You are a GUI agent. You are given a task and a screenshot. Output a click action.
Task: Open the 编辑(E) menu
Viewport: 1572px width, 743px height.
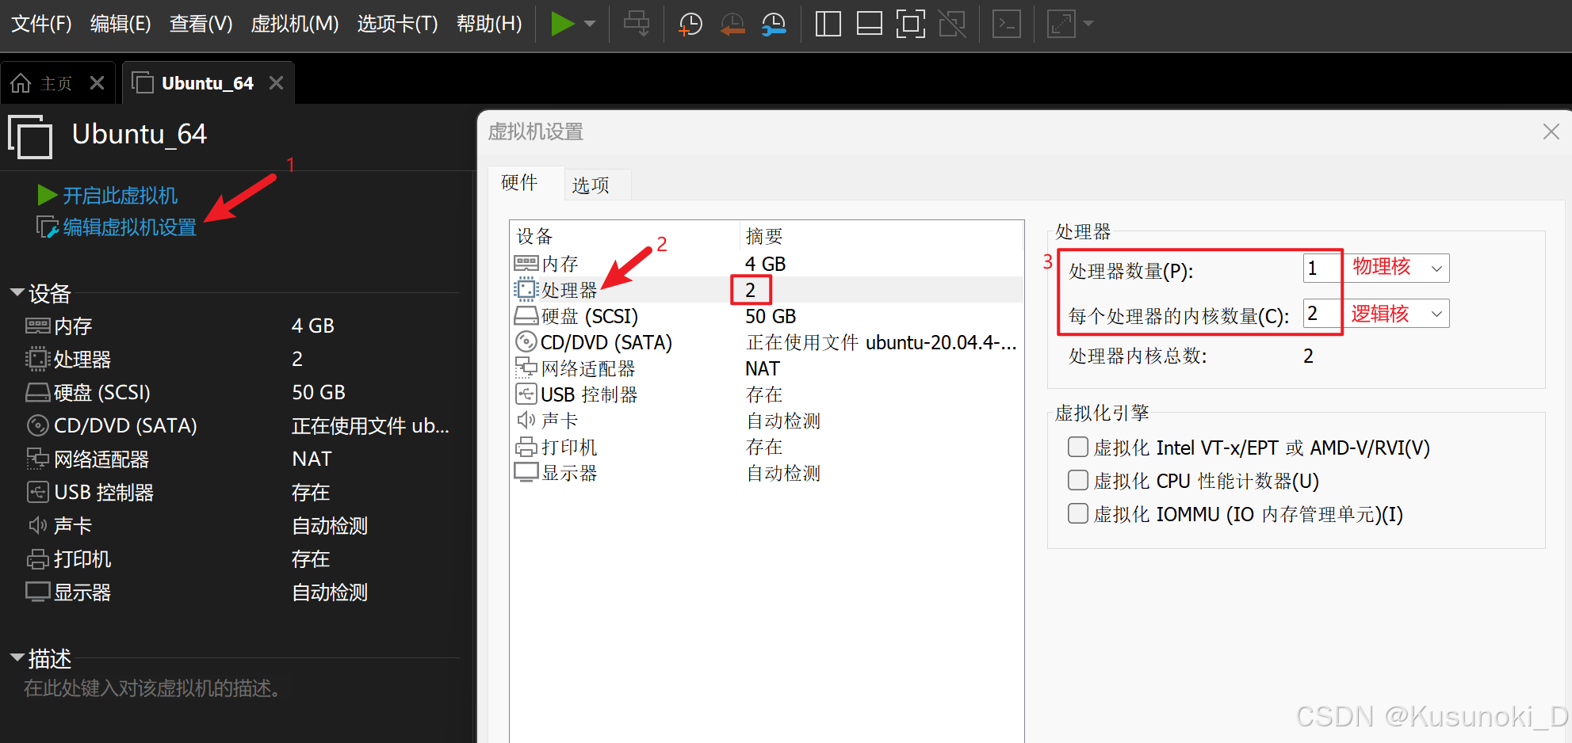coord(120,24)
